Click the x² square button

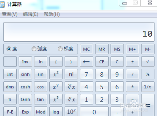(56, 74)
